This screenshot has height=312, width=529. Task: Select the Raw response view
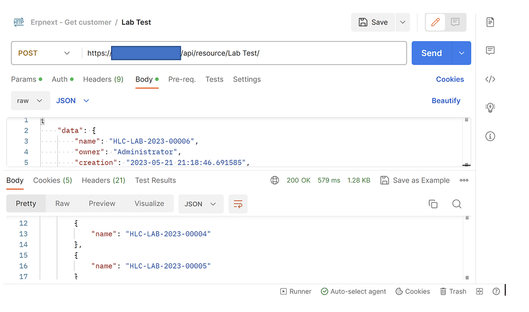(x=63, y=204)
